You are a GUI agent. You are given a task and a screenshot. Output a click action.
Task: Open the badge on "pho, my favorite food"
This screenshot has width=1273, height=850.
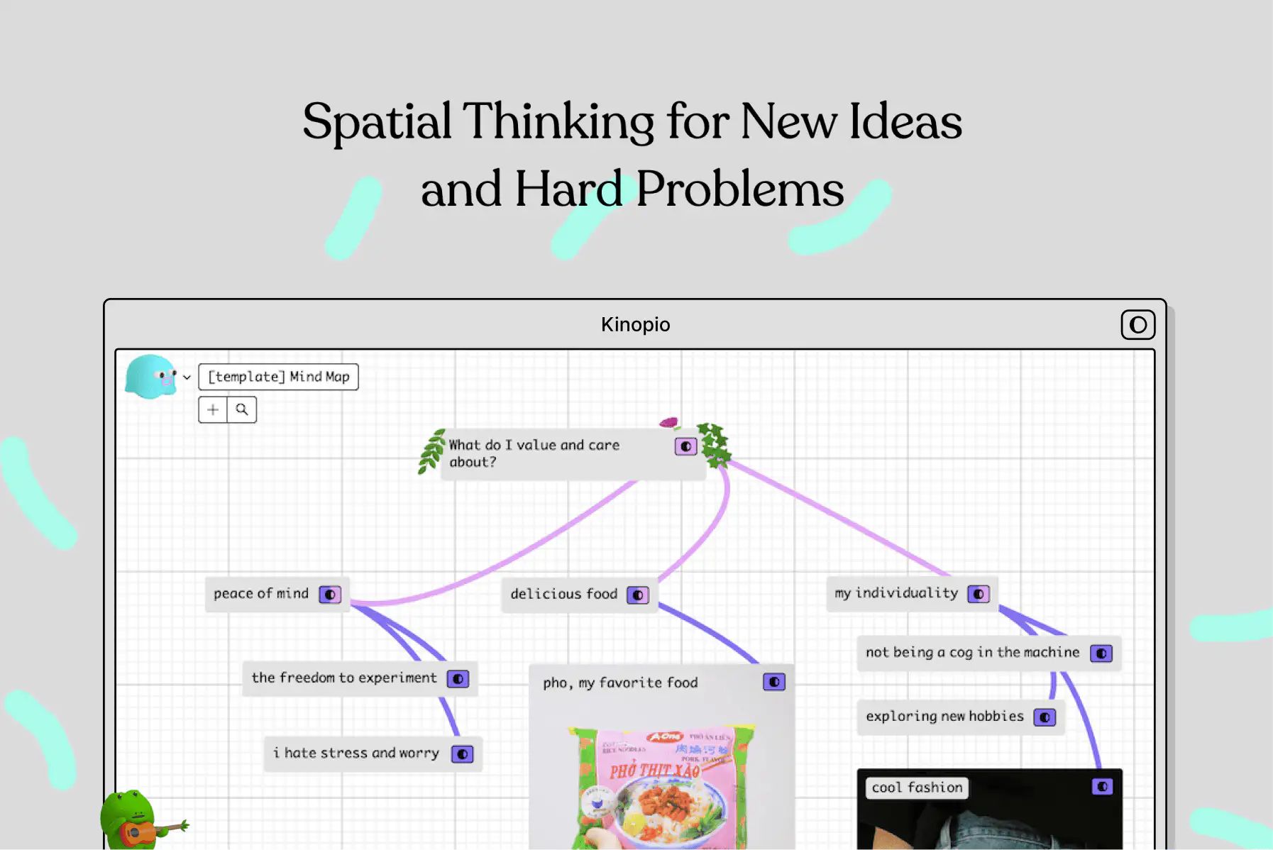pos(774,682)
